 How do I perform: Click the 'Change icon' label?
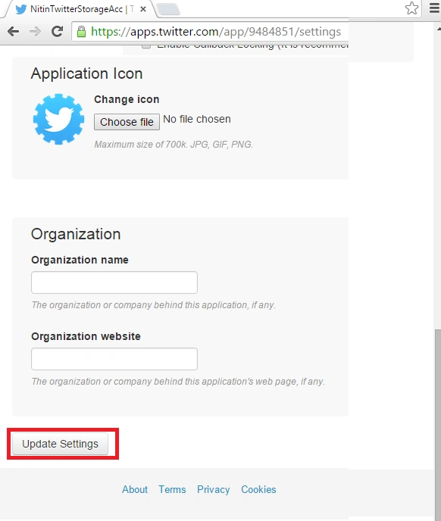point(127,99)
